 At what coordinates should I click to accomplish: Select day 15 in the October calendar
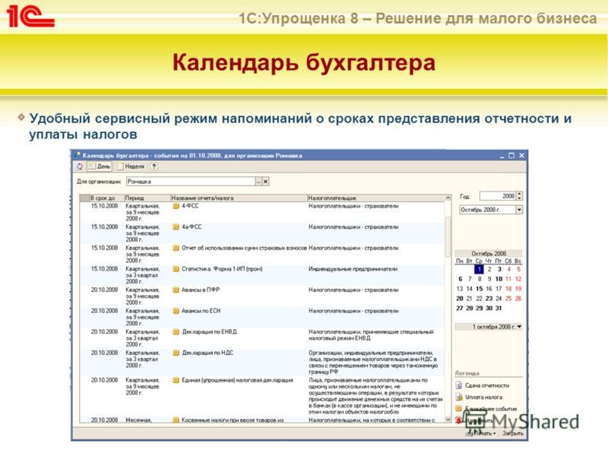pyautogui.click(x=480, y=289)
